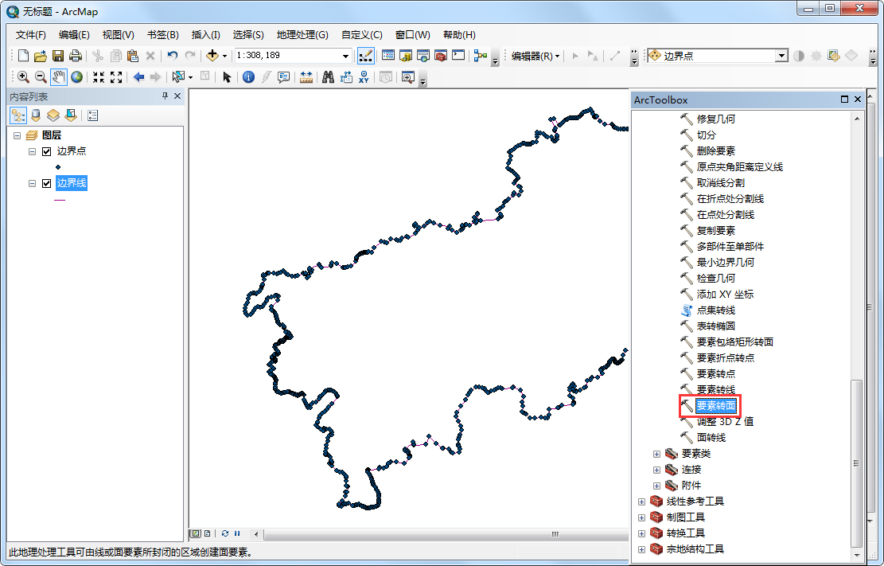This screenshot has width=884, height=566.
Task: Open the map scale dropdown
Action: click(x=346, y=55)
